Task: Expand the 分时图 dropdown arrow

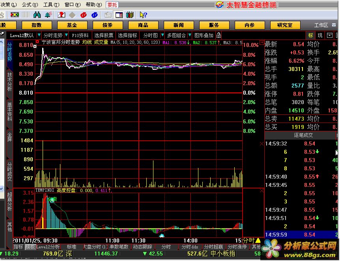Action: [163, 35]
